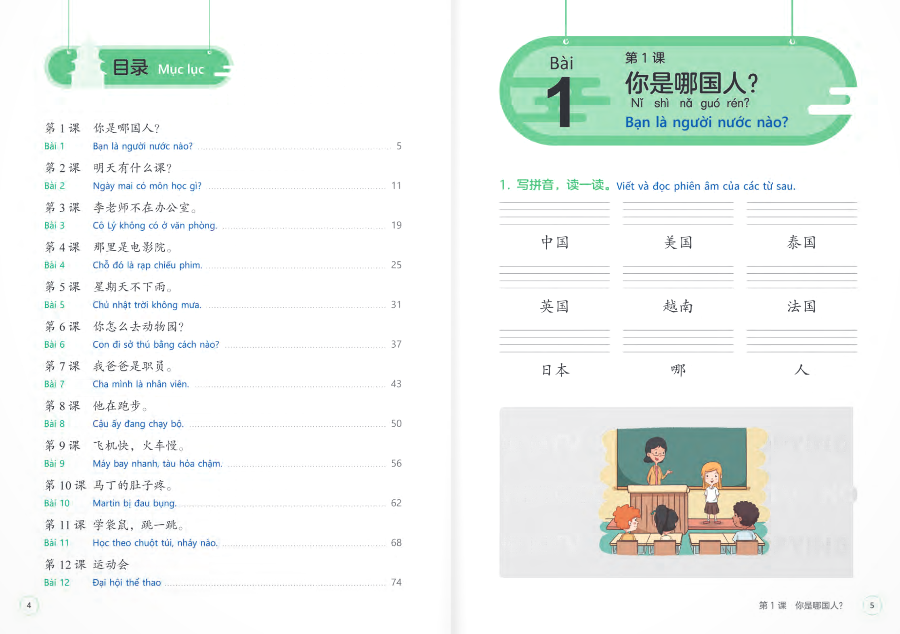Screen dimensions: 900x634
Task: Open Máy bay nhanh, tàu hỏa chậm entry
Action: (x=157, y=464)
